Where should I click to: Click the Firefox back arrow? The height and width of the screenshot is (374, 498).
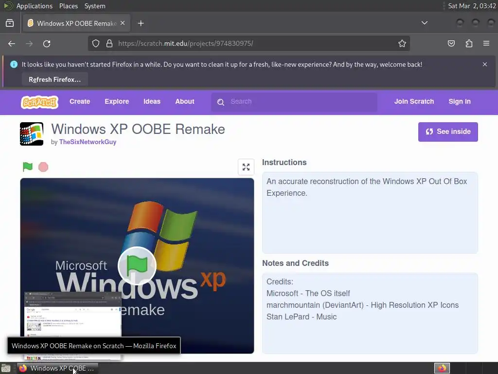coord(12,43)
